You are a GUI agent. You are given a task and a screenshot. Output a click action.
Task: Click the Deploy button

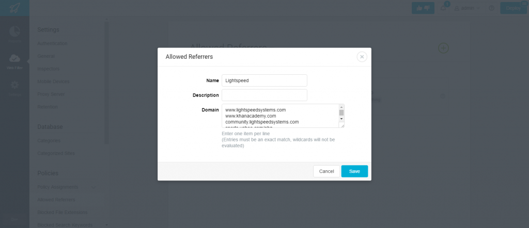click(x=514, y=8)
